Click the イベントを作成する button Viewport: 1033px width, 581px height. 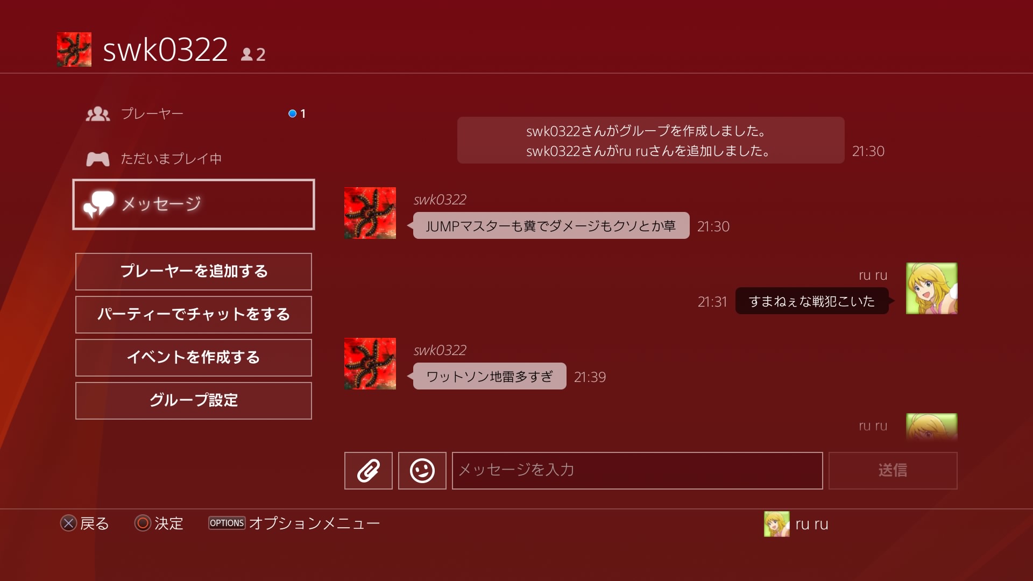click(x=194, y=358)
